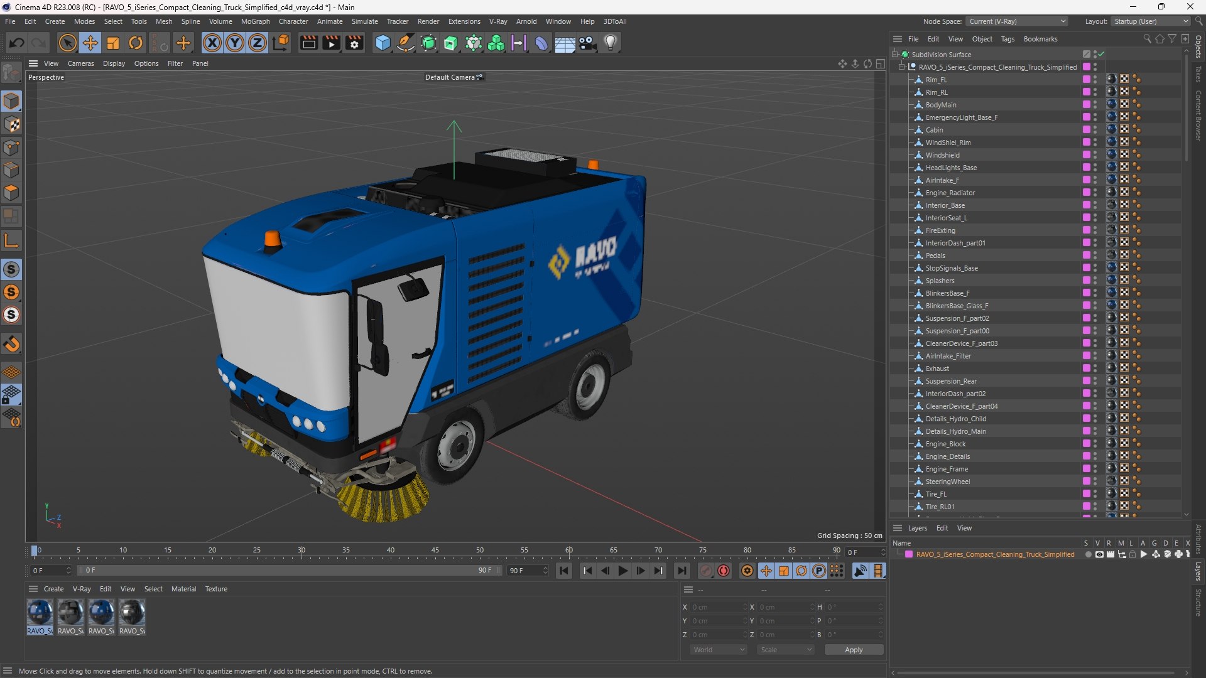Open the Scale size mode dropdown
This screenshot has height=678, width=1206.
point(786,650)
